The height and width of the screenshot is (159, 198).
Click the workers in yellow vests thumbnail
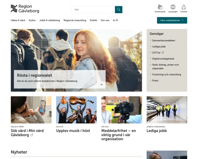[167, 110]
